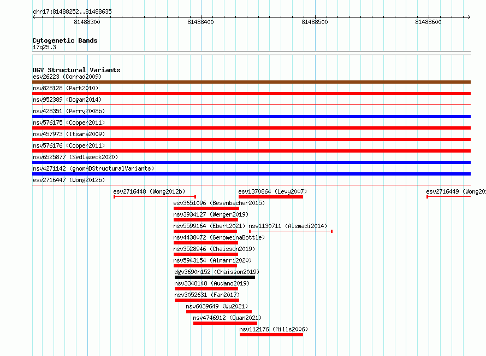
Task: Click the thin nsv1130711 variant span
Action: click(291, 231)
